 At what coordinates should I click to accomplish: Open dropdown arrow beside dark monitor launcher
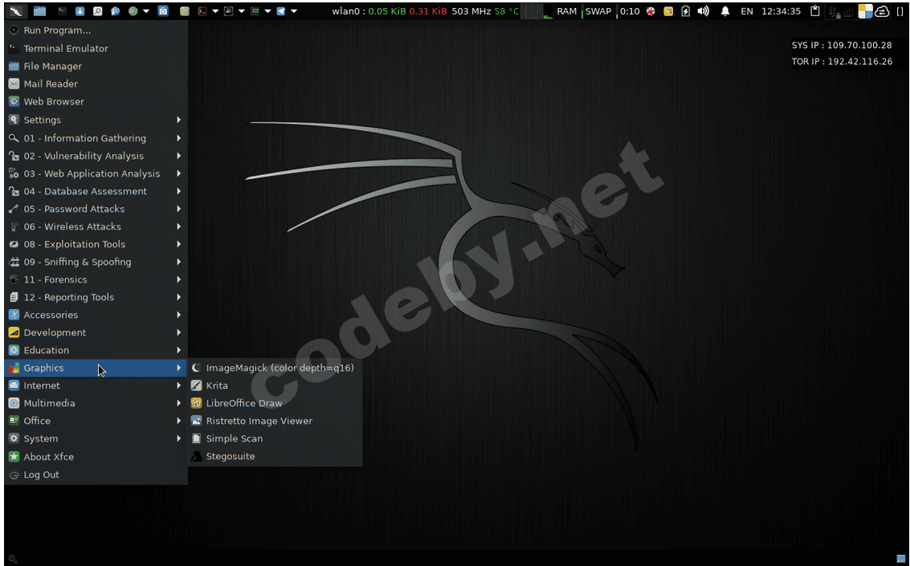pyautogui.click(x=242, y=11)
